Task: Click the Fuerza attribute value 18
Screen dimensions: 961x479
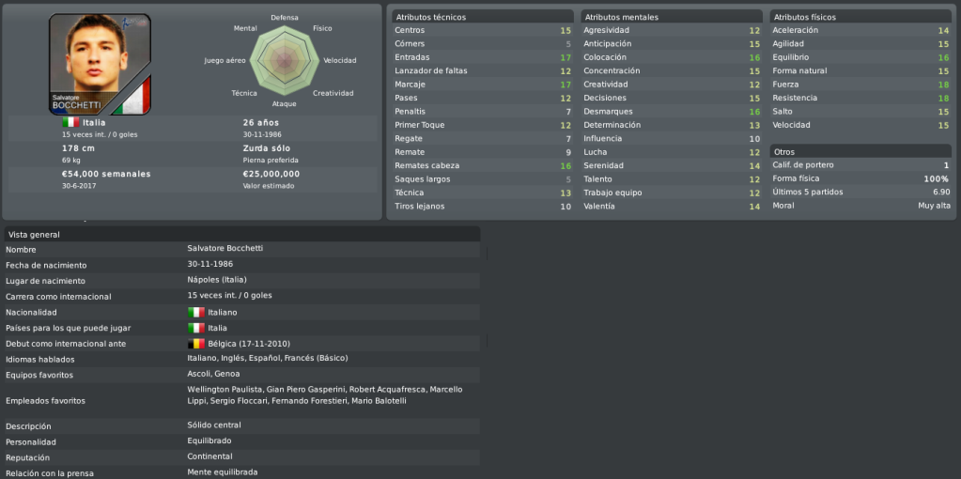Action: pyautogui.click(x=943, y=85)
